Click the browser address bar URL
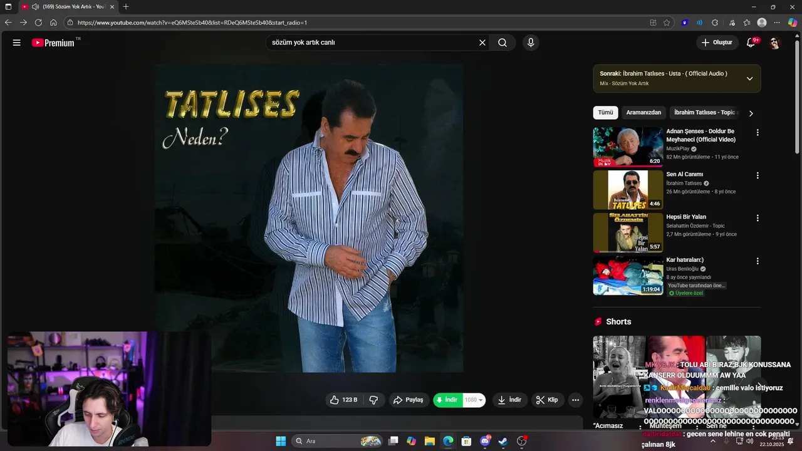This screenshot has height=451, width=802. click(x=192, y=23)
